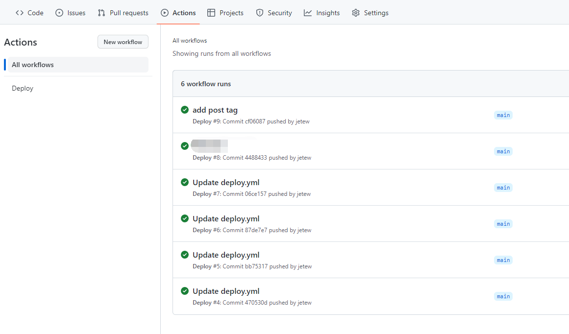Switch to the Projects tab

pyautogui.click(x=225, y=13)
